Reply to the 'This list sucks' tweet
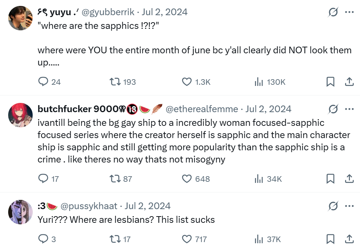Screen dimensions: 360x248 [44, 239]
